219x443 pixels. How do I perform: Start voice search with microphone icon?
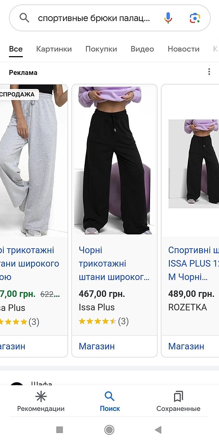(168, 18)
